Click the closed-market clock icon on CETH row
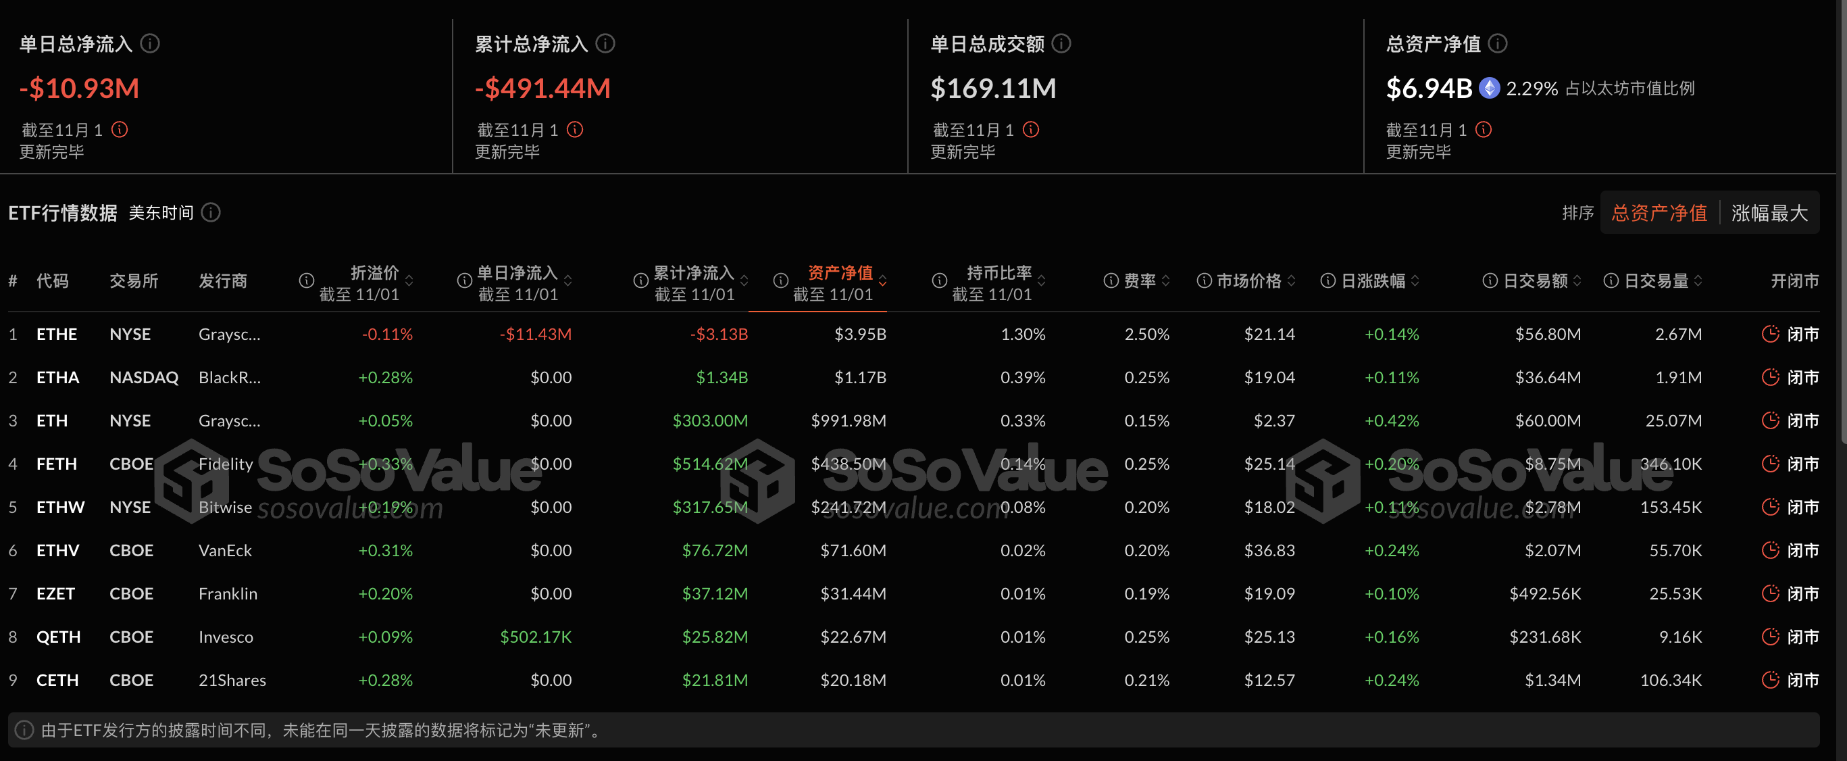 (1771, 680)
